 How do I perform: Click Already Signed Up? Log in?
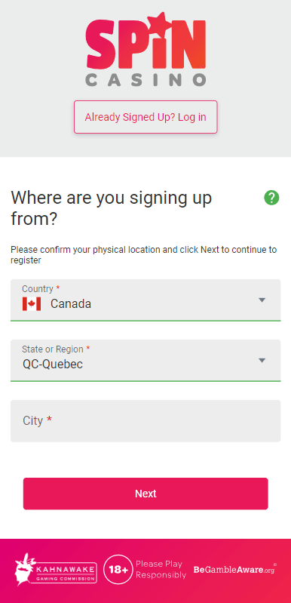coord(145,117)
